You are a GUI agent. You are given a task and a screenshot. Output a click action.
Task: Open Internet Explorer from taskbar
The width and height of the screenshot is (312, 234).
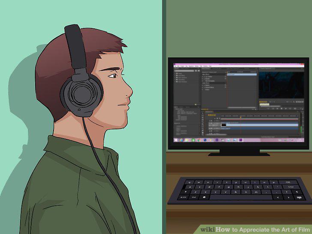coord(181,140)
